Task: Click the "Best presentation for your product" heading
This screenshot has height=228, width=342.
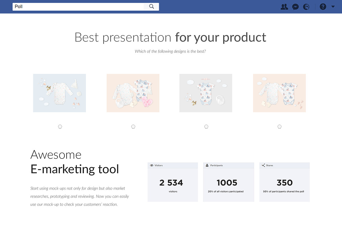Action: coord(170,37)
